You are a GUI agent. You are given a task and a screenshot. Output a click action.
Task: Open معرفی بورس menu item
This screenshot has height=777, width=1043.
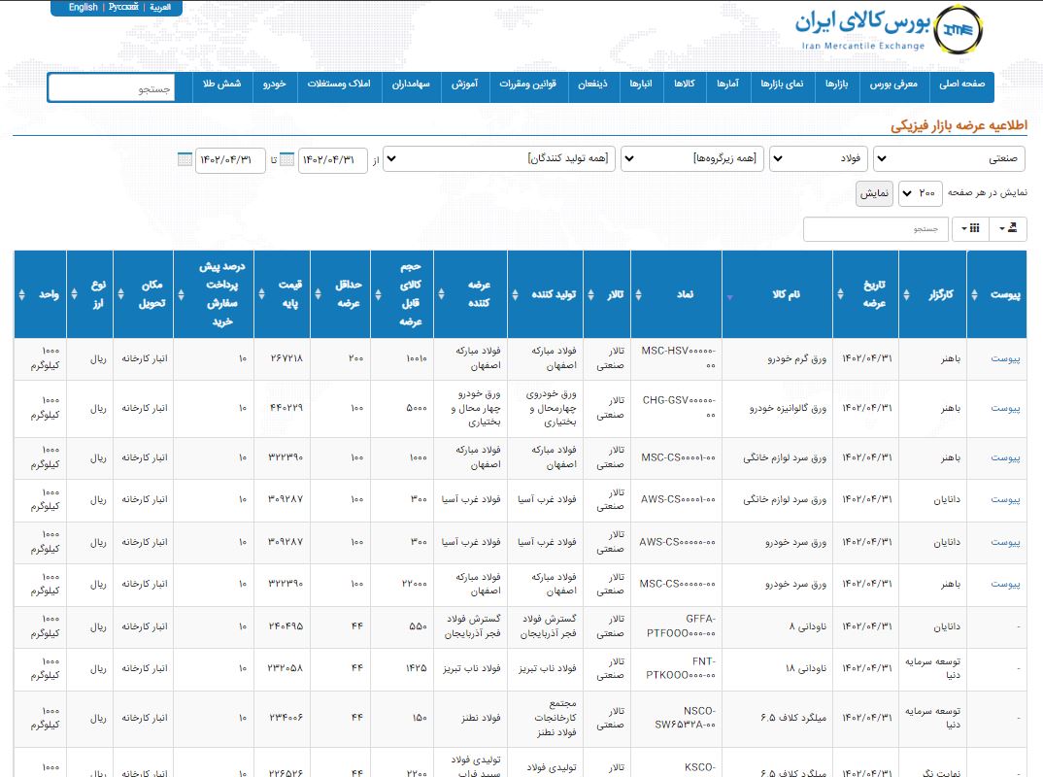pyautogui.click(x=893, y=84)
